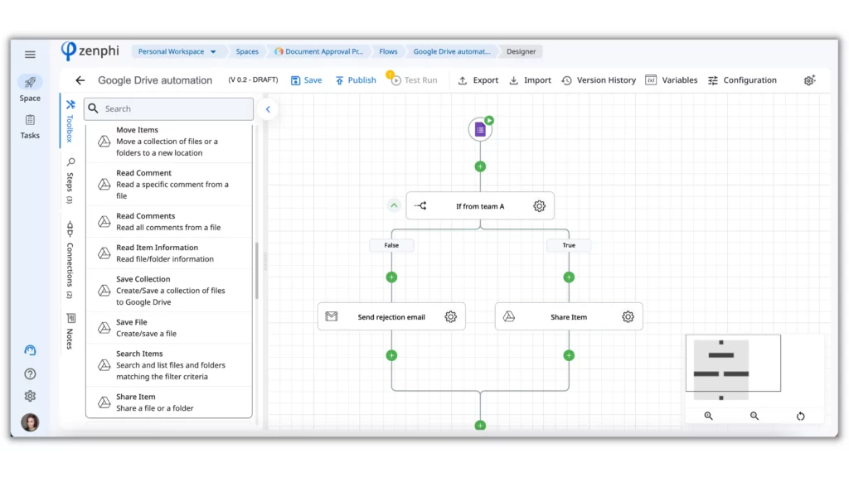849x477 pixels.
Task: Zoom in on the minimap
Action: 708,416
